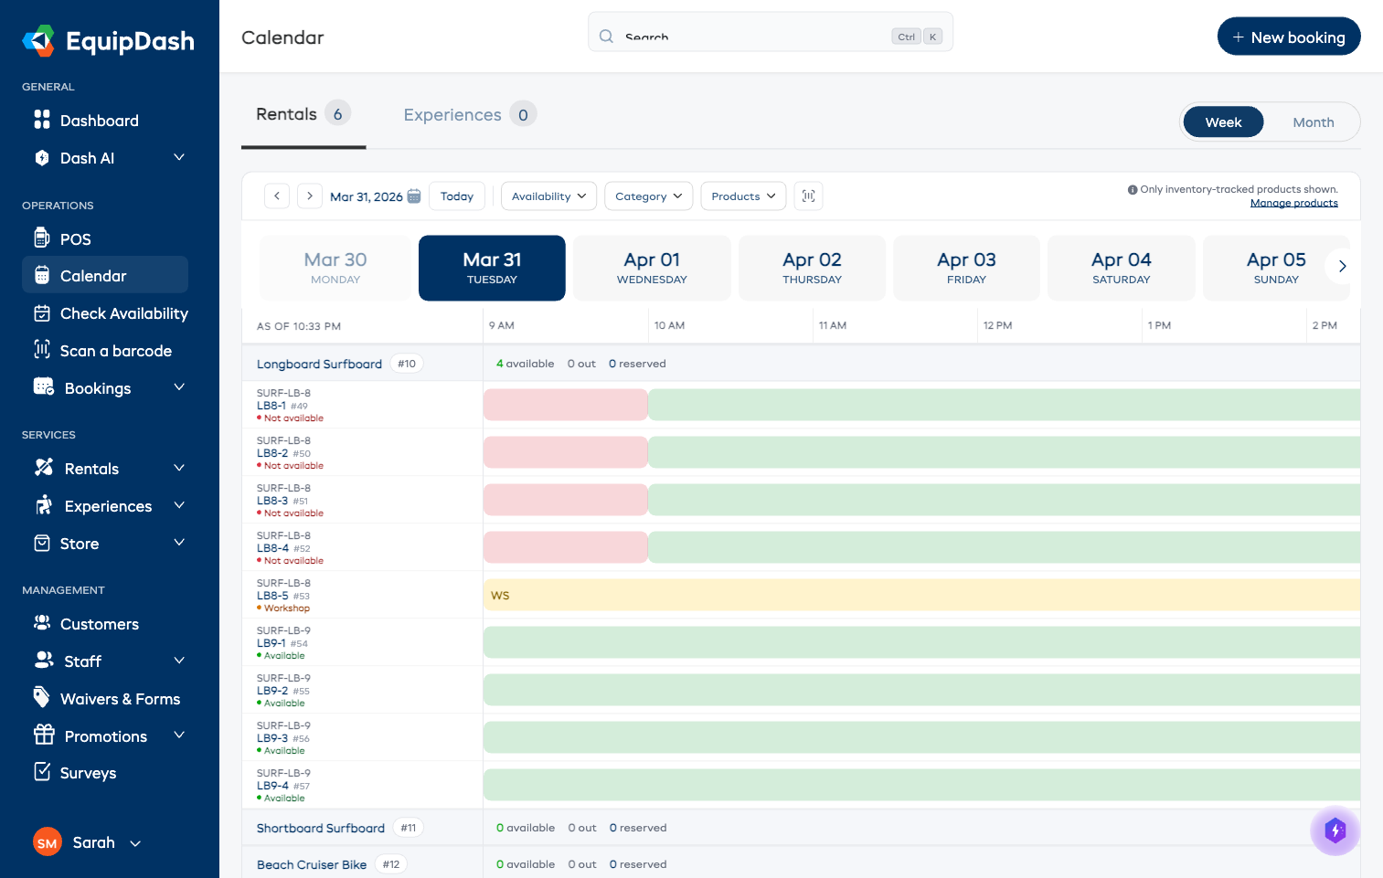The image size is (1383, 878).
Task: Click the Surveys sidebar icon
Action: pos(42,773)
